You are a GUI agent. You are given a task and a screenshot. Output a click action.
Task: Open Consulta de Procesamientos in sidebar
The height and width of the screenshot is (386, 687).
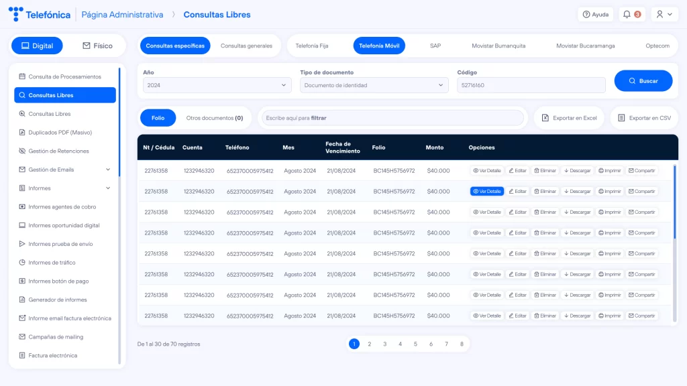coord(64,76)
